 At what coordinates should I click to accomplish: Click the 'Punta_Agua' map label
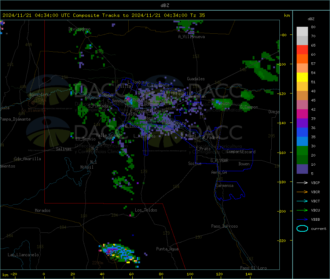(167, 249)
